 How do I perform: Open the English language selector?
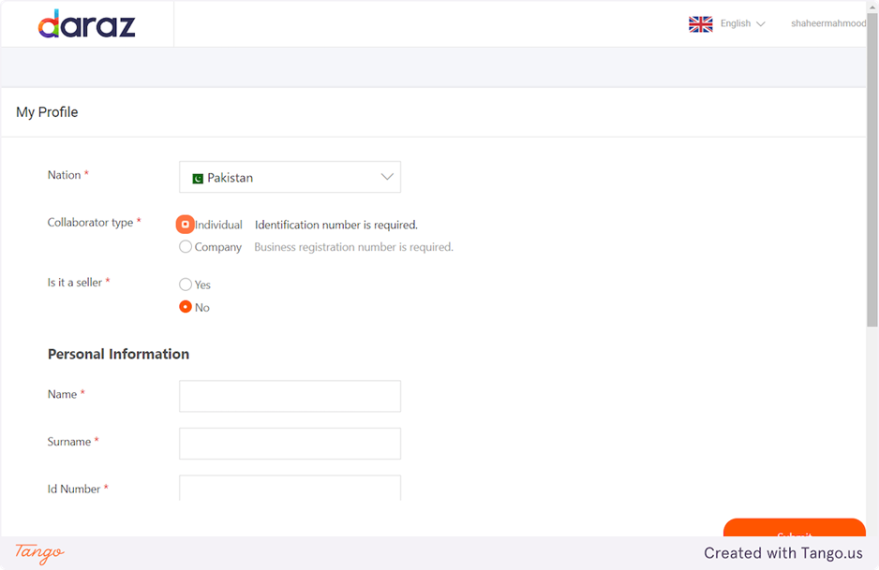742,24
